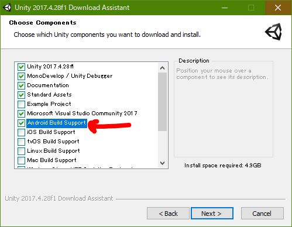Screen dimensions: 292x227
Task: Select the 'Mac Build Support' list label
Action: click(x=51, y=160)
